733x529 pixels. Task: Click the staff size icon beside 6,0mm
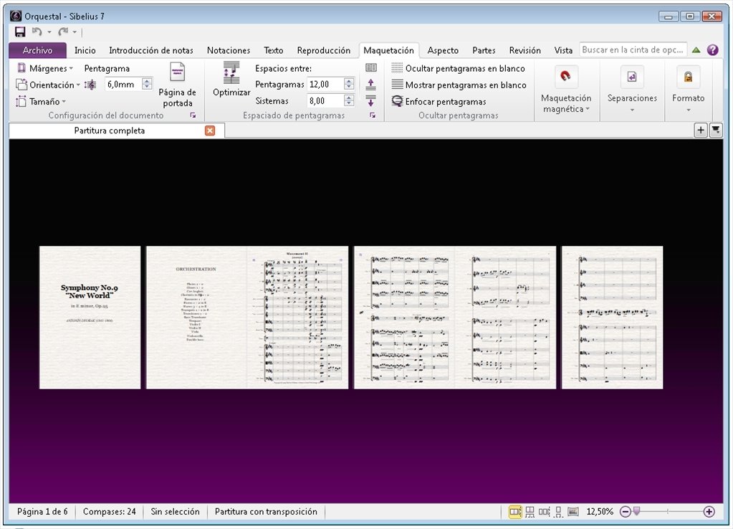[90, 85]
